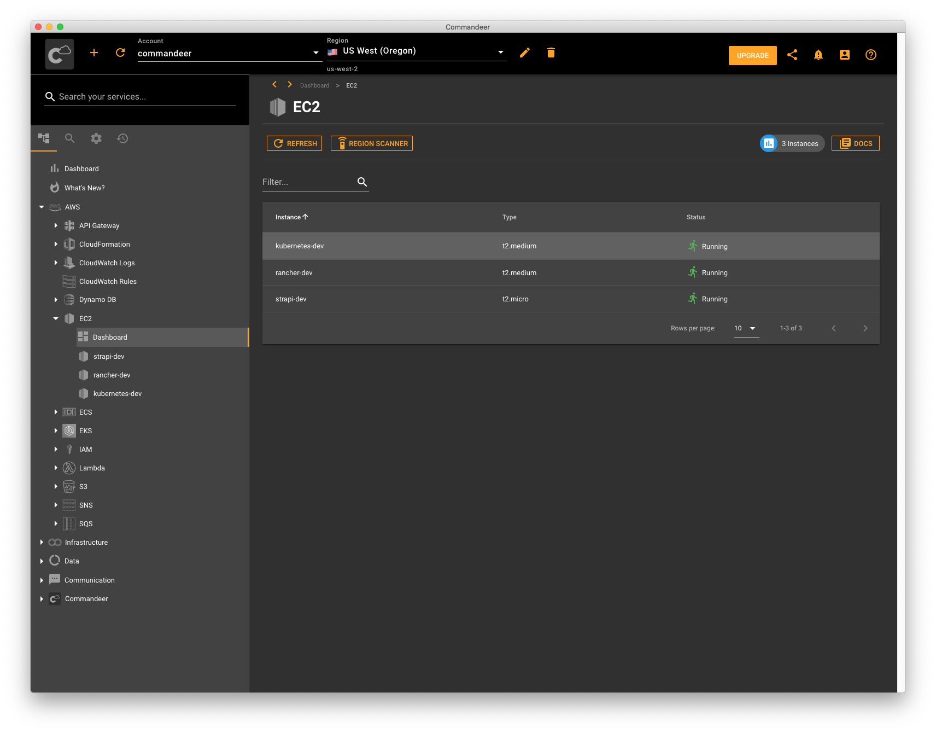The height and width of the screenshot is (733, 936).
Task: Navigate forward with the breadcrumb right arrow
Action: click(x=290, y=84)
